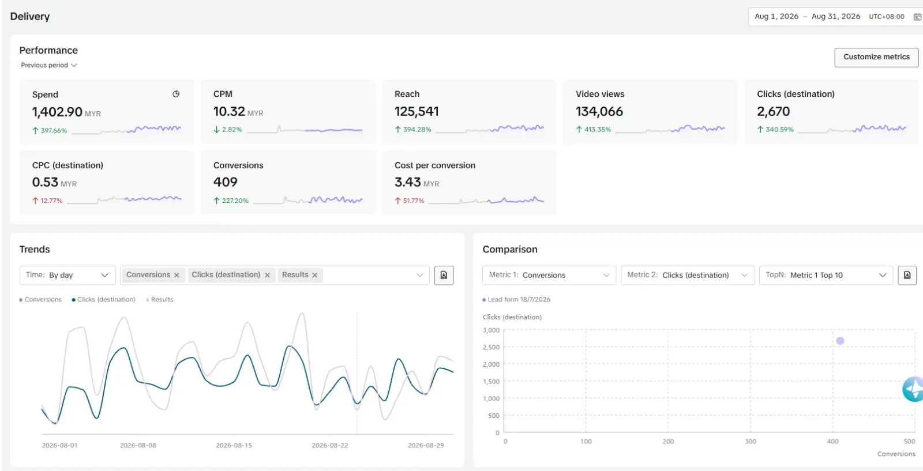Click the Conversions value 409
This screenshot has width=923, height=471.
226,182
